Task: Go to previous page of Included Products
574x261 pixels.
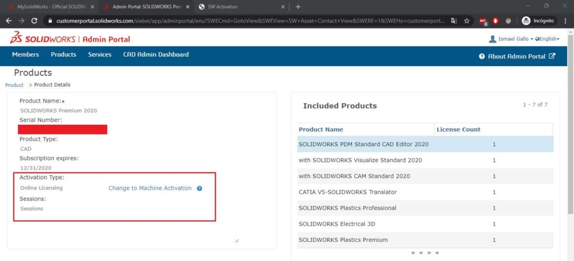Action: pos(421,253)
